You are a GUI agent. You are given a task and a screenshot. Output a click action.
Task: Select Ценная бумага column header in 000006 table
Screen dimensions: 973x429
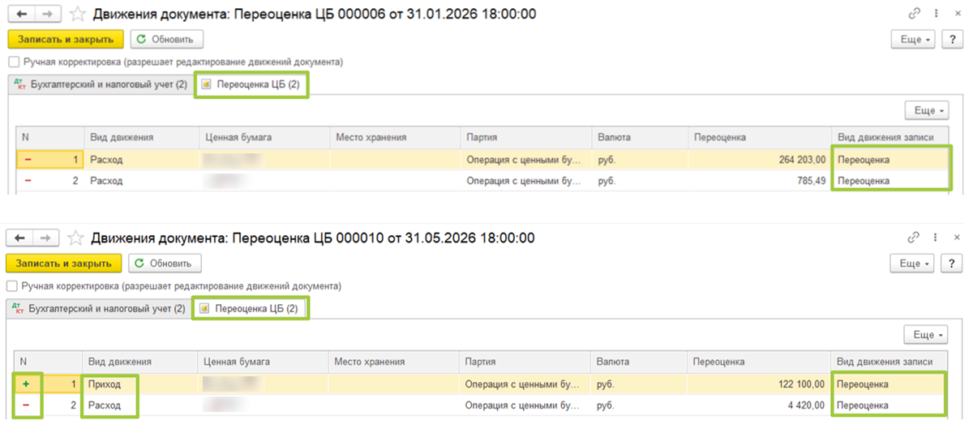tap(264, 138)
